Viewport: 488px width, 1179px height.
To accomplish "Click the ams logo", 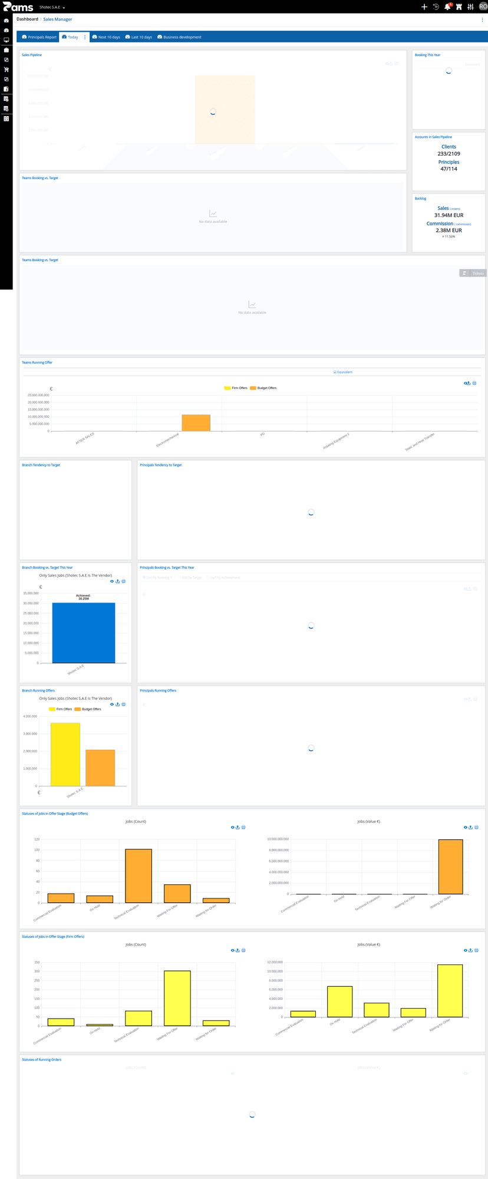I will 18,6.
